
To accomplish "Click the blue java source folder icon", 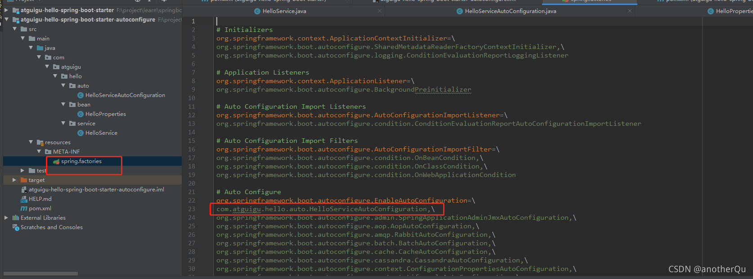I will (40, 48).
